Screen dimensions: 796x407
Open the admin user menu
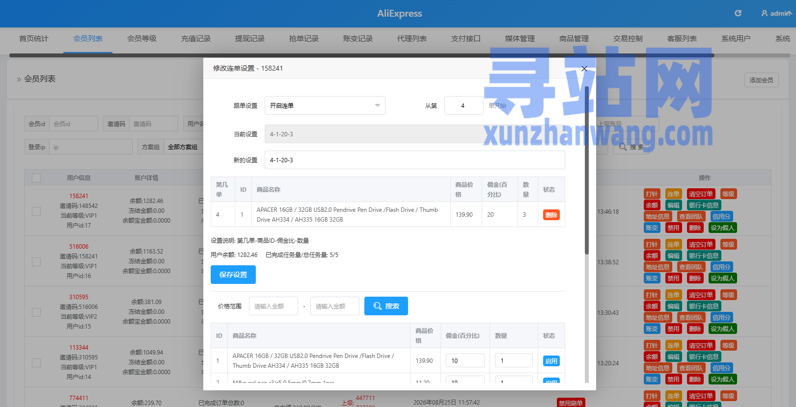[776, 13]
